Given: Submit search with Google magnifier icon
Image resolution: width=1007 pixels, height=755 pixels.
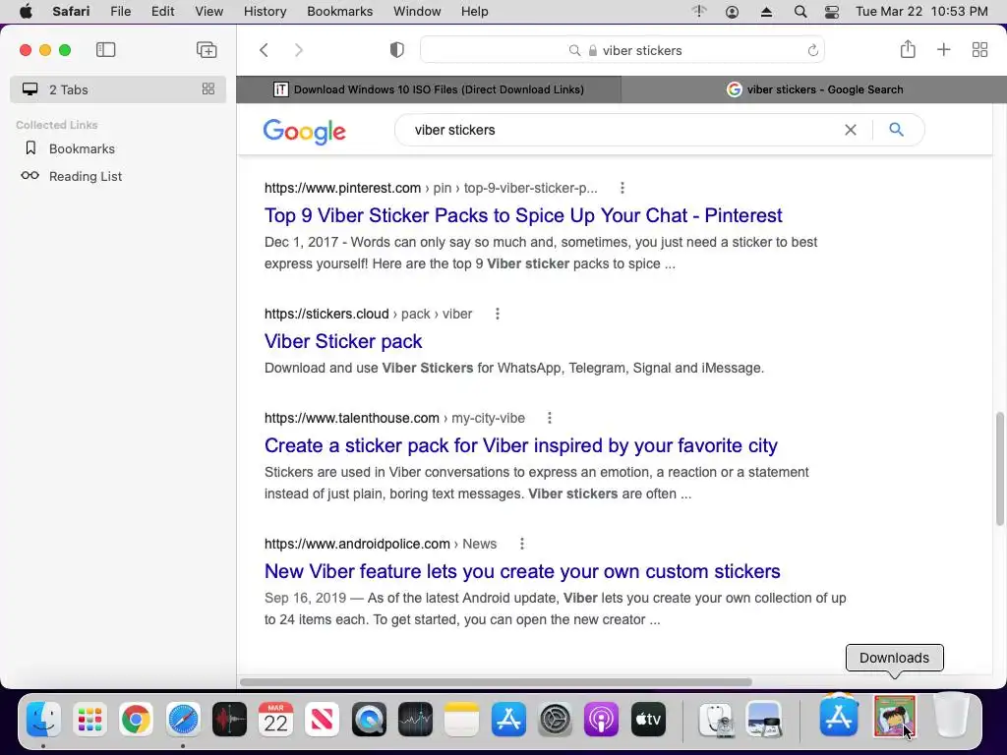Looking at the screenshot, I should 897,130.
